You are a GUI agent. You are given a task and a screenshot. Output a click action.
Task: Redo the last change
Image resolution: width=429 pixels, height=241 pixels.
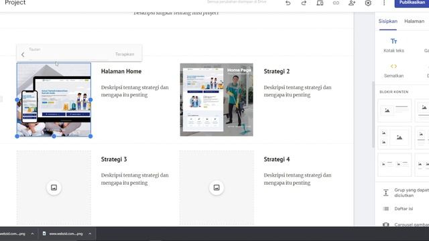tap(304, 3)
